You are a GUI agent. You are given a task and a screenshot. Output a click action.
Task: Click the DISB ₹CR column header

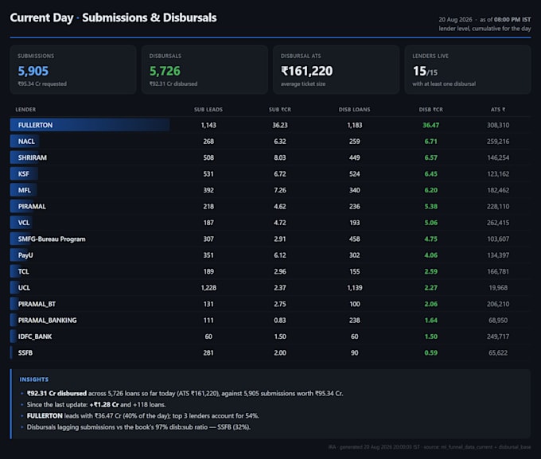(x=431, y=110)
